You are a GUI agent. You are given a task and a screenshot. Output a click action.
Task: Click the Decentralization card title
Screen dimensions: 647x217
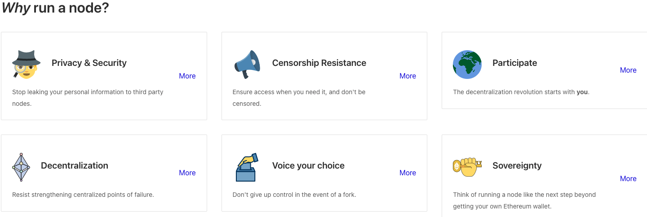[x=75, y=165]
